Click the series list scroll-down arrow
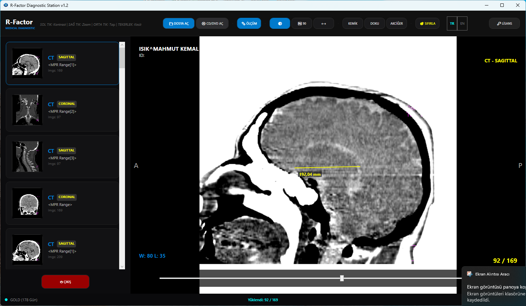 pos(122,267)
